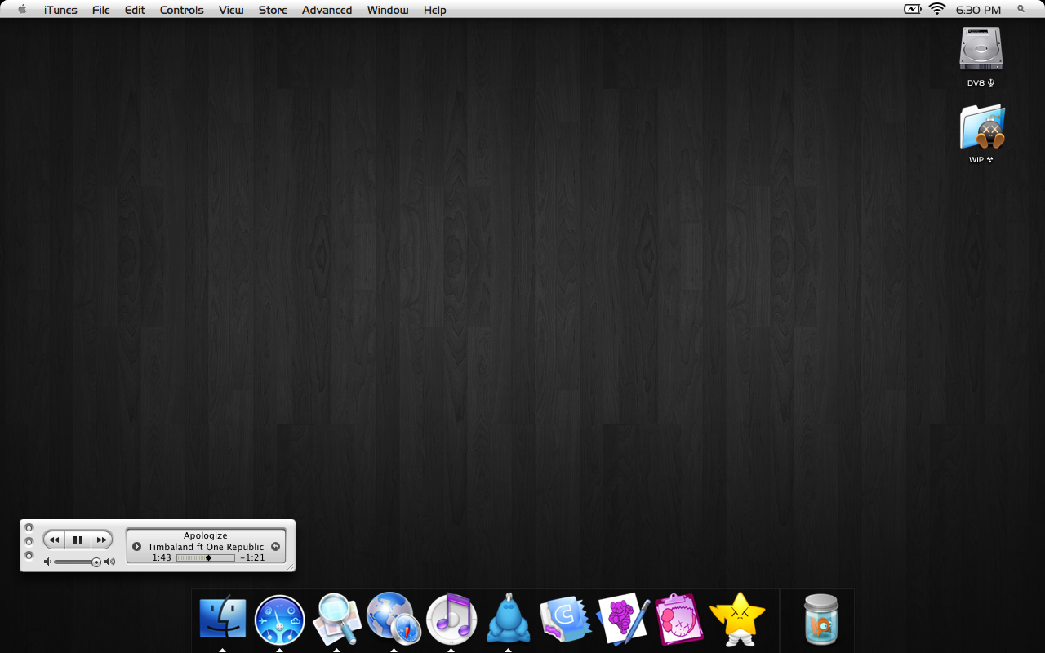Open the purple grapes with pen Dock icon
The height and width of the screenshot is (653, 1045).
coord(623,619)
